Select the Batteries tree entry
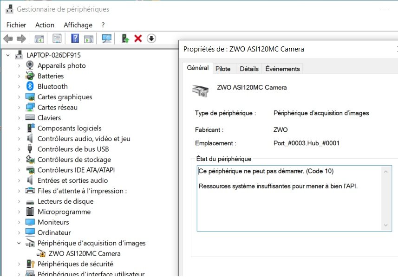Image resolution: width=398 pixels, height=277 pixels. pos(51,76)
